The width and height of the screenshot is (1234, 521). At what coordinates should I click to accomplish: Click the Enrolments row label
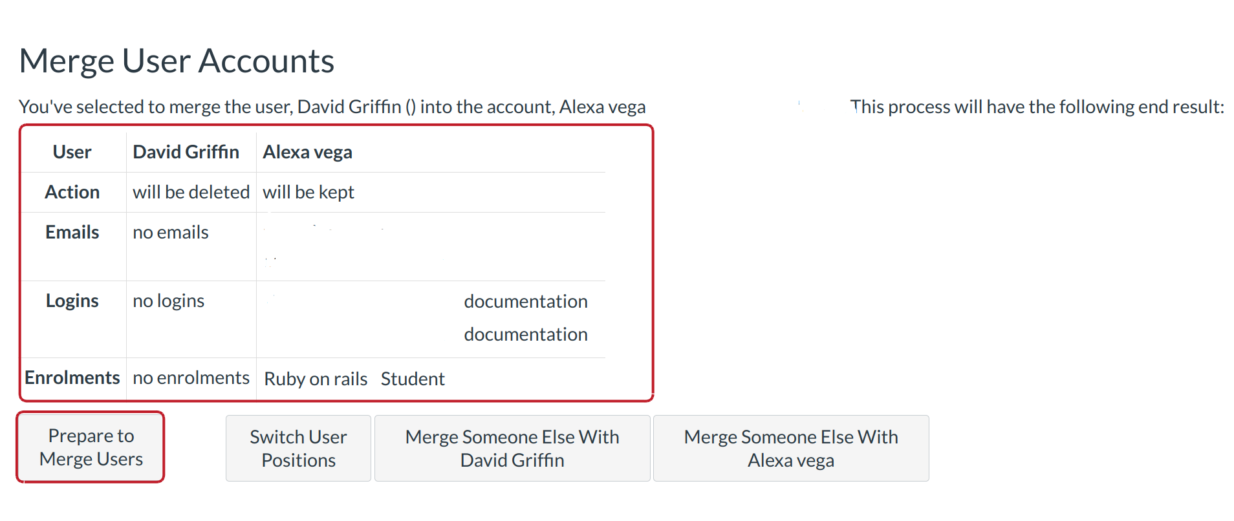click(x=72, y=377)
